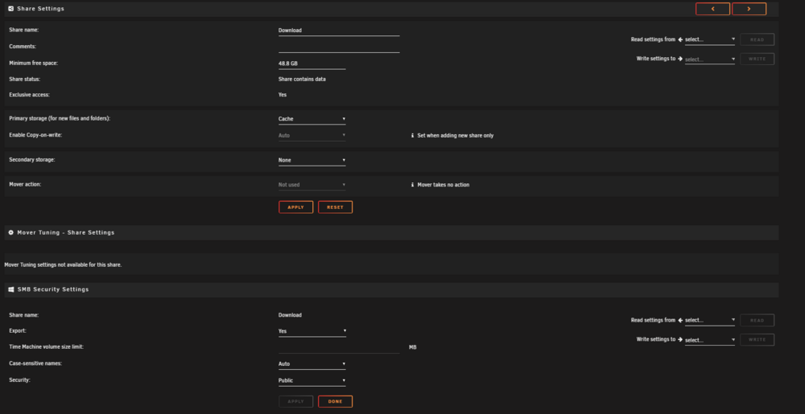Edit Minimum free space field '48.8 GB'
805x414 pixels.
[312, 64]
